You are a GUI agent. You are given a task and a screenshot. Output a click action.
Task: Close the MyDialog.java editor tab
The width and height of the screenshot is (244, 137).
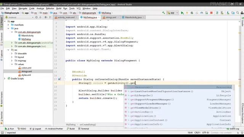[99, 18]
